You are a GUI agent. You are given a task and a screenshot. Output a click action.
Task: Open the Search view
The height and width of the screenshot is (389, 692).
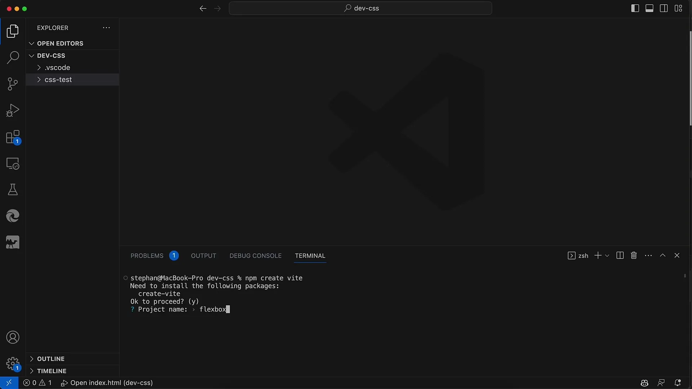[x=13, y=57]
